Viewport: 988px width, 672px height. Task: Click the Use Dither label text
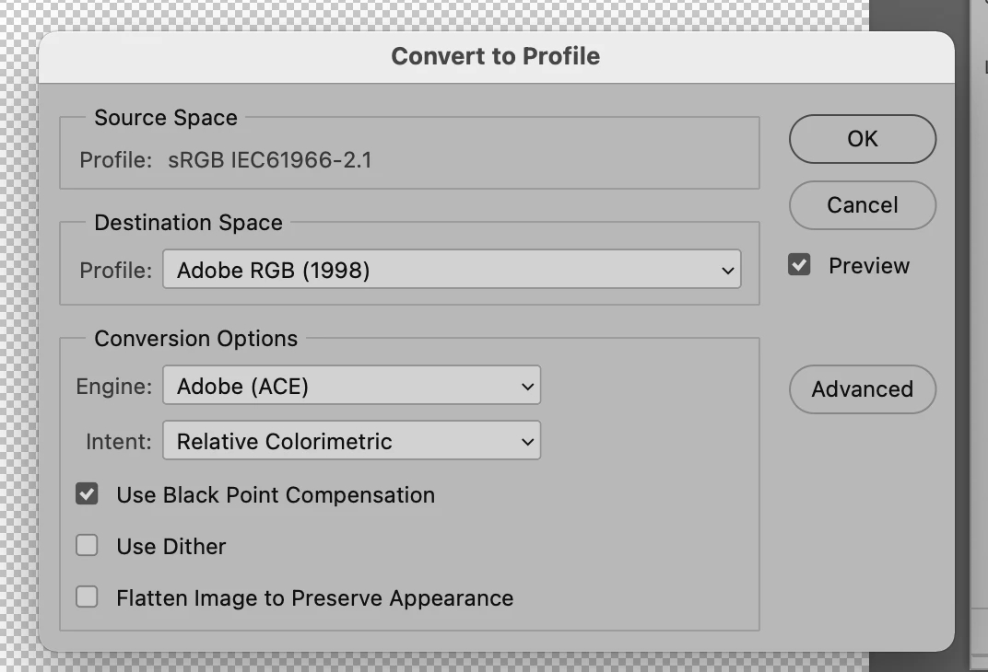(x=171, y=547)
